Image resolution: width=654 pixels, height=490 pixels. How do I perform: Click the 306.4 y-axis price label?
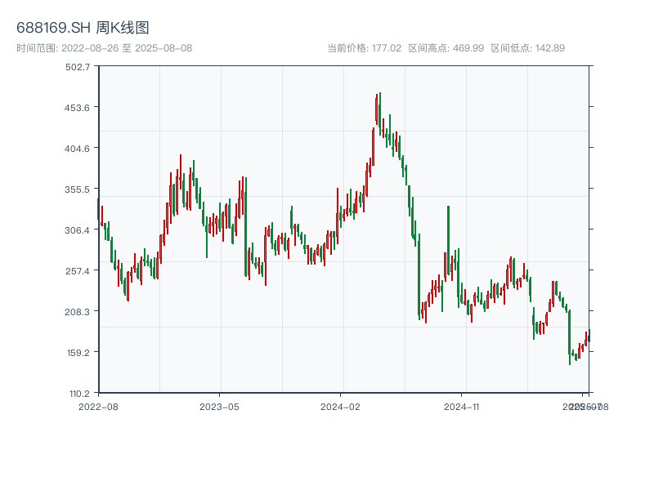point(78,229)
